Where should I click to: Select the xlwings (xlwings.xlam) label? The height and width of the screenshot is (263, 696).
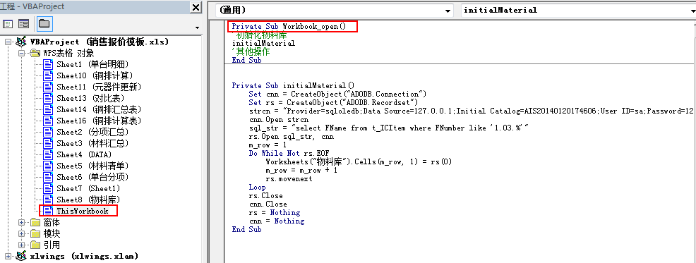tap(84, 257)
